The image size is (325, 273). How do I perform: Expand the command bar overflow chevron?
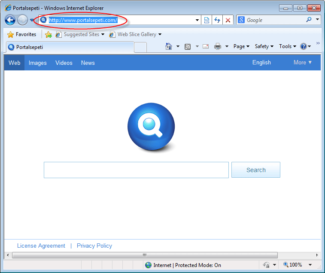coord(318,43)
